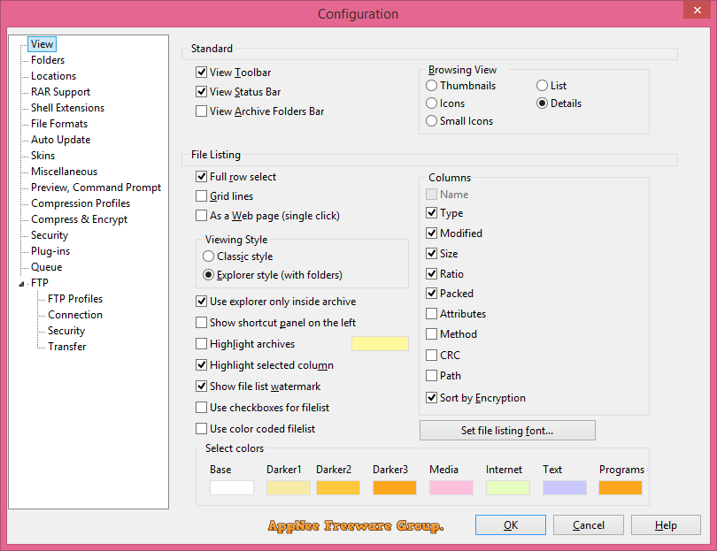The height and width of the screenshot is (551, 717).
Task: Collapse the FTP tree node
Action: pyautogui.click(x=21, y=284)
